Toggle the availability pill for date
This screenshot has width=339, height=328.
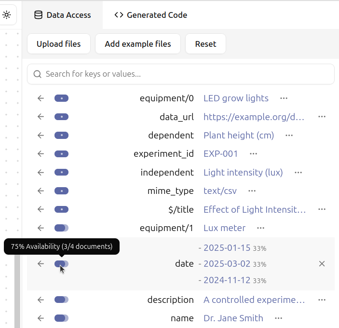click(61, 264)
